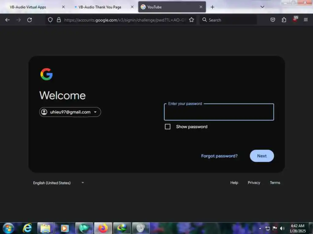The width and height of the screenshot is (313, 234).
Task: Focus the Enter your password field
Action: (x=219, y=112)
